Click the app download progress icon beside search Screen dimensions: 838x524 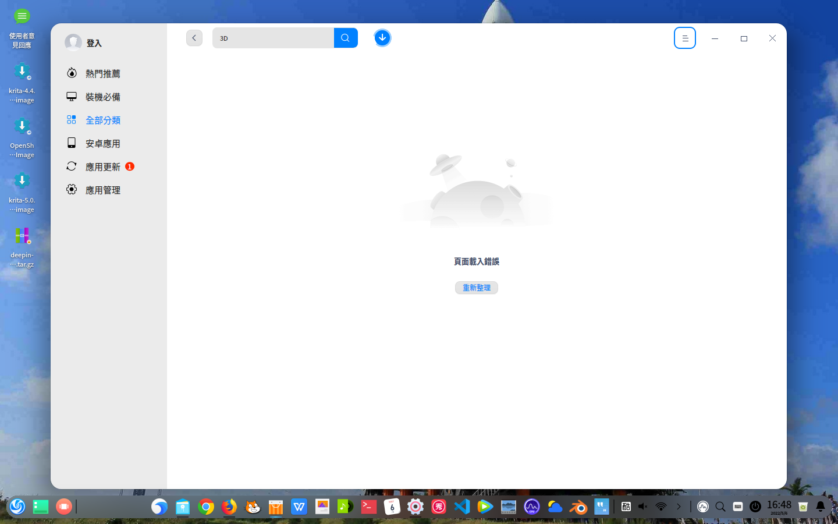click(x=382, y=37)
